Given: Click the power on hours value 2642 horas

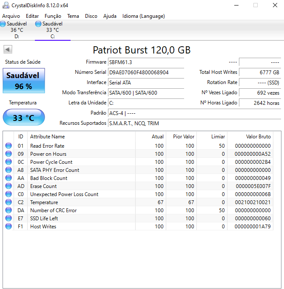Looking at the screenshot, I should pyautogui.click(x=260, y=103).
